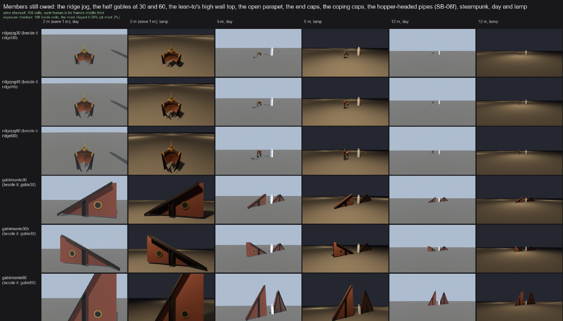Pick gableleanto30b frame, 2 m day
The image size is (563, 321).
84,248
